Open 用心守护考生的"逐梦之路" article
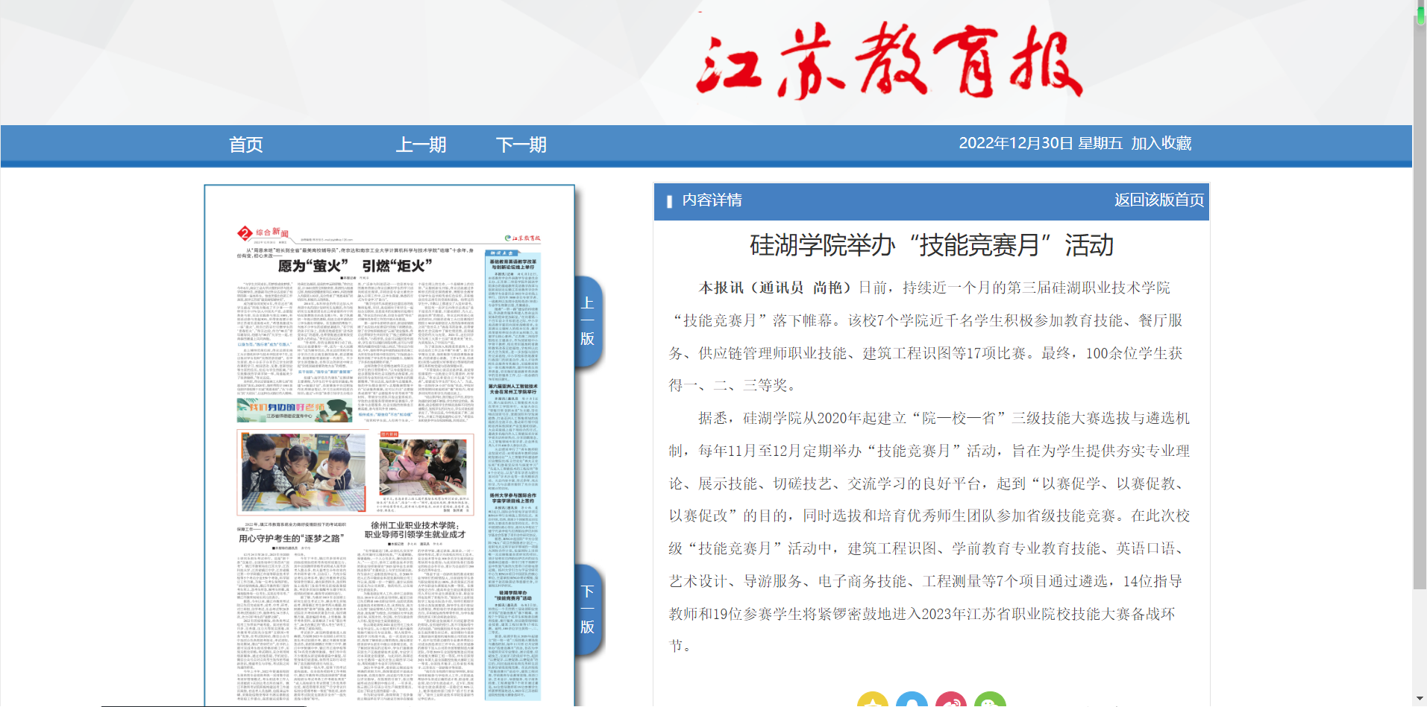The width and height of the screenshot is (1427, 707). [x=290, y=538]
